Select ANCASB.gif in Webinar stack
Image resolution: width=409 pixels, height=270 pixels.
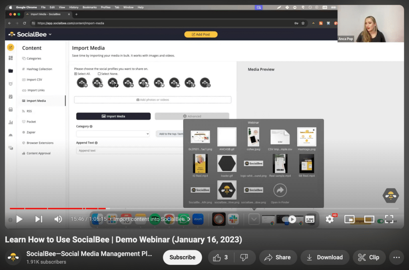[x=227, y=137]
